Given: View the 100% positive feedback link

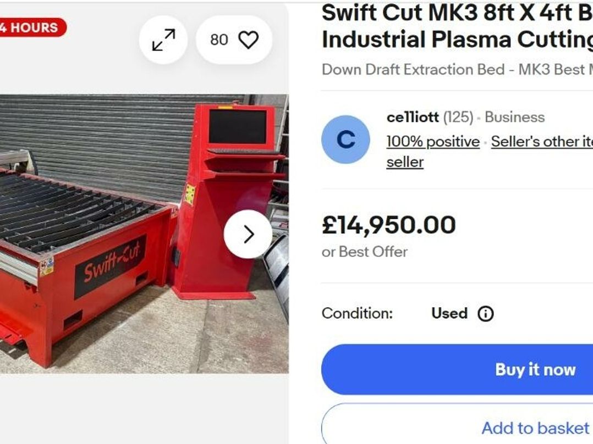Looking at the screenshot, I should 433,141.
